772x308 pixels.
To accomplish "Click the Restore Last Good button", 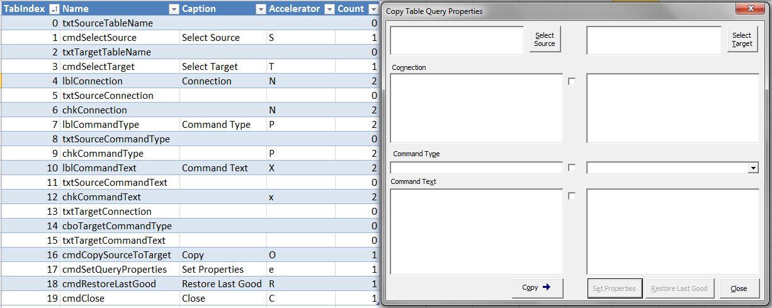I will point(679,288).
